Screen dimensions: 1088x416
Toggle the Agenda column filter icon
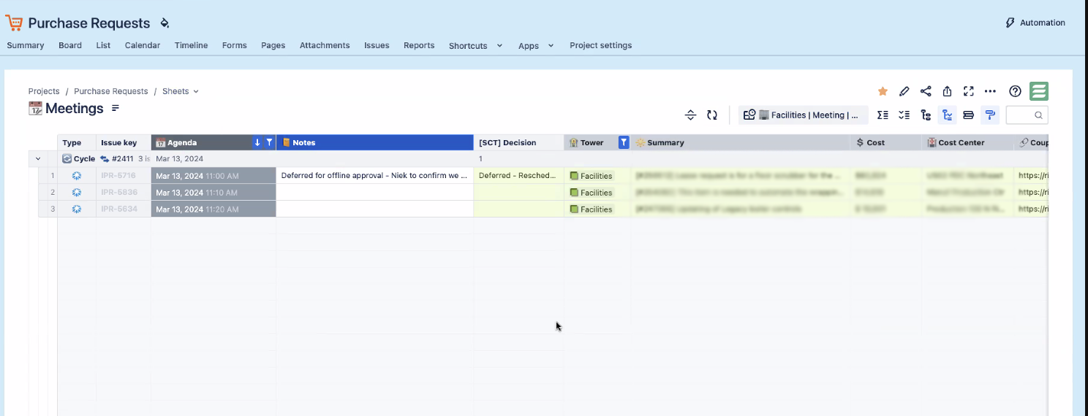click(269, 142)
